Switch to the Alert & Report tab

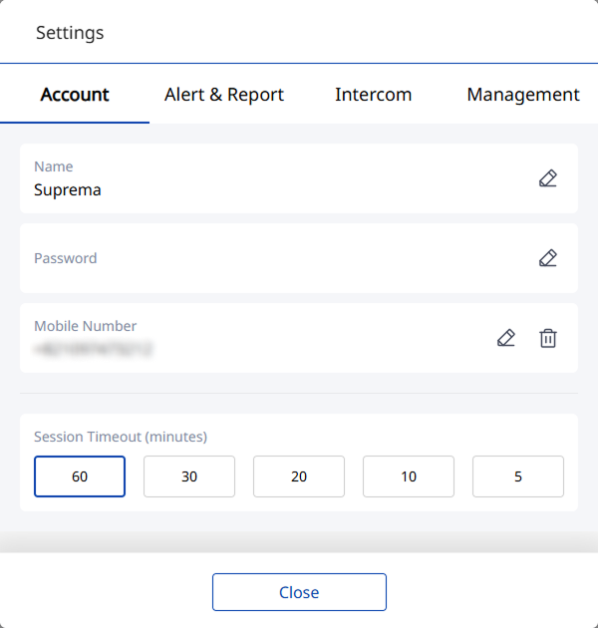click(224, 96)
